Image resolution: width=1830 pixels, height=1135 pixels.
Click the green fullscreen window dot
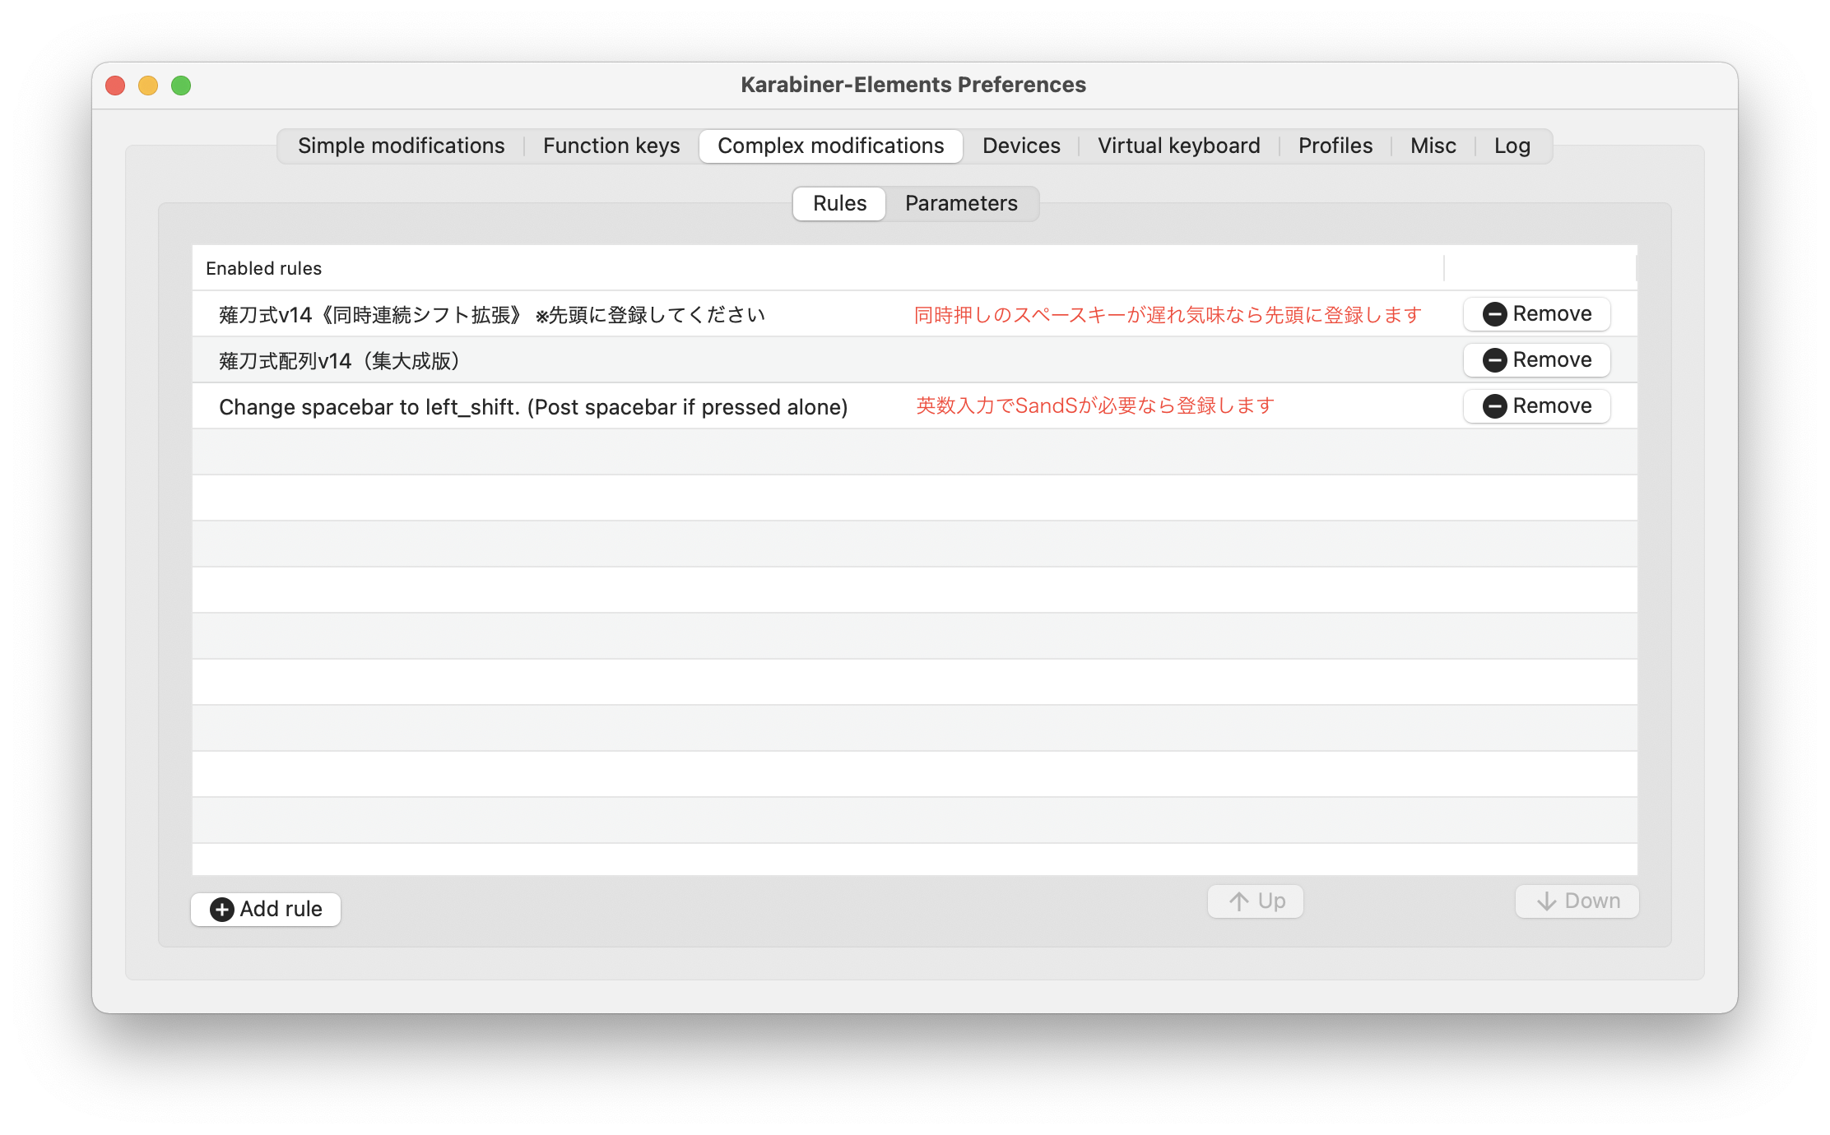[x=181, y=86]
